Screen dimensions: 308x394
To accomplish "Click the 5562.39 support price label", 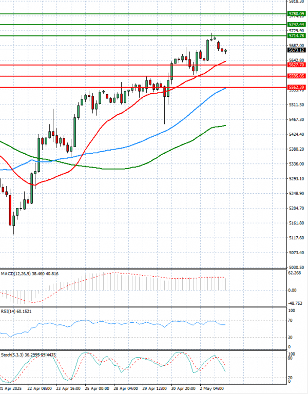I will coord(296,88).
